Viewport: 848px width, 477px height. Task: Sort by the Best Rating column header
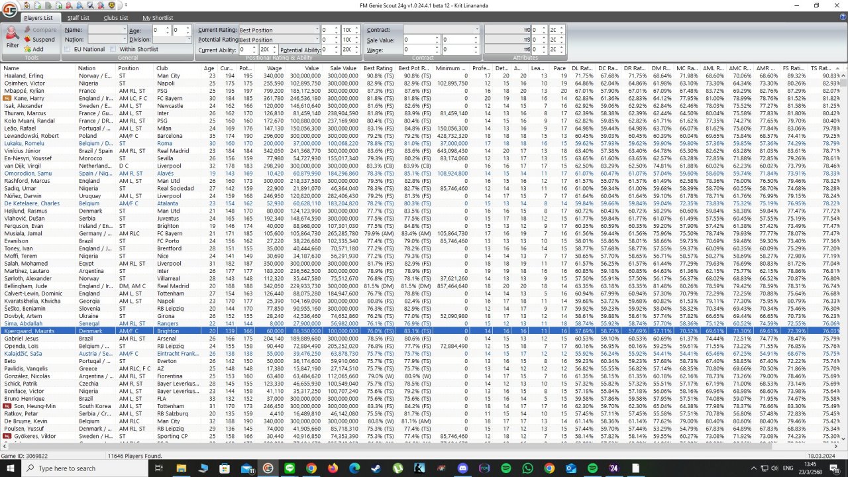(x=378, y=68)
